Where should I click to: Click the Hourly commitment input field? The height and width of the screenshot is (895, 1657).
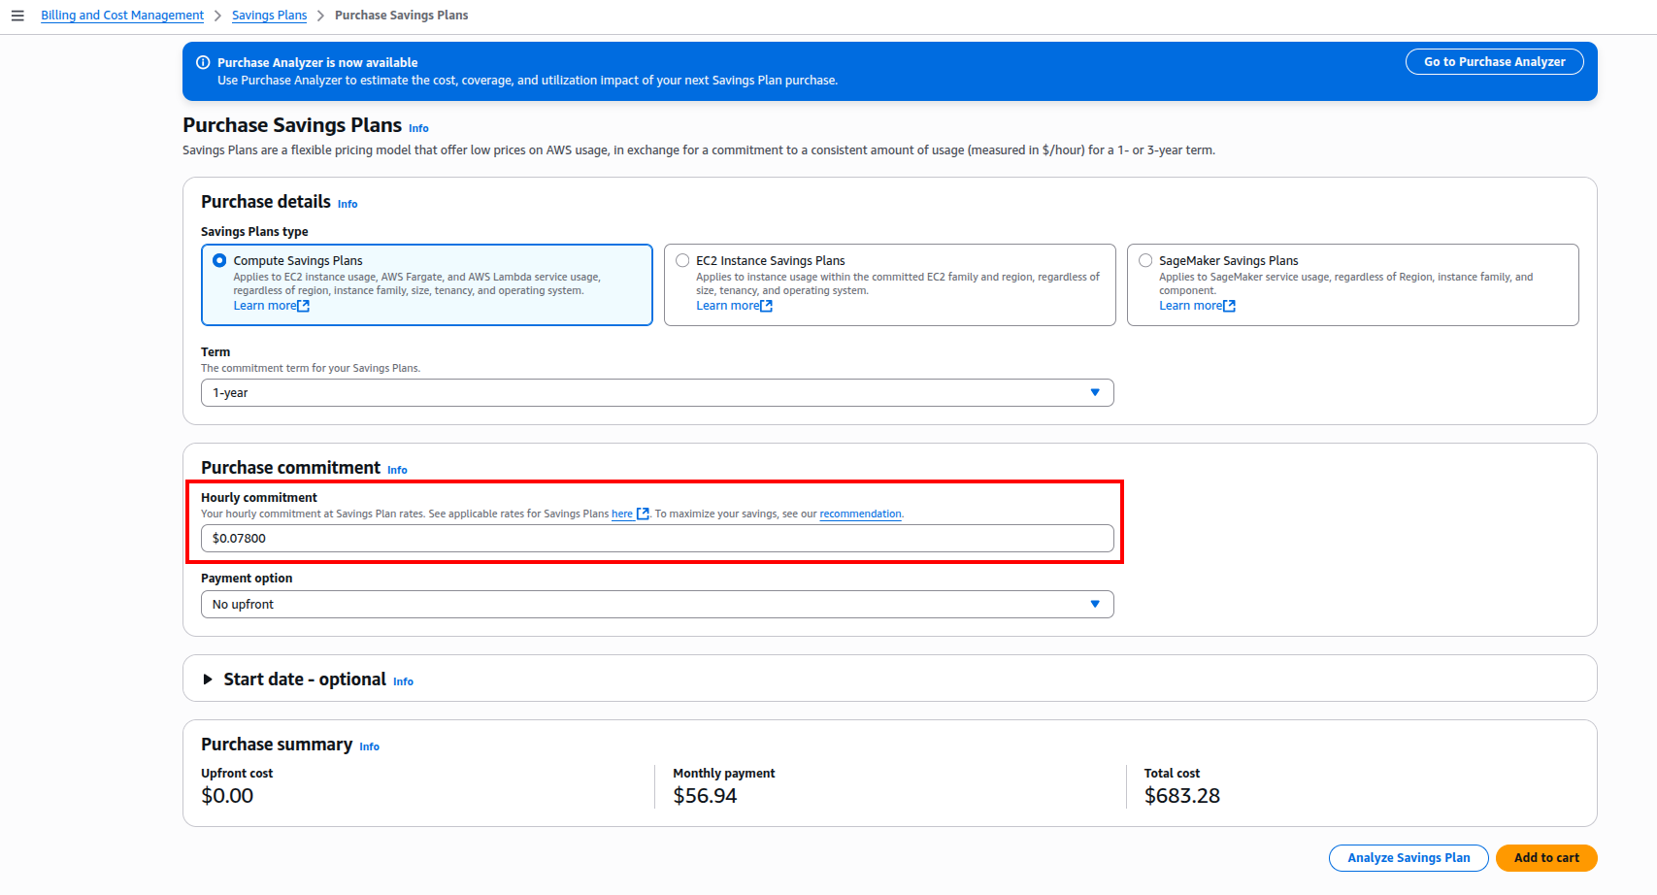click(656, 539)
